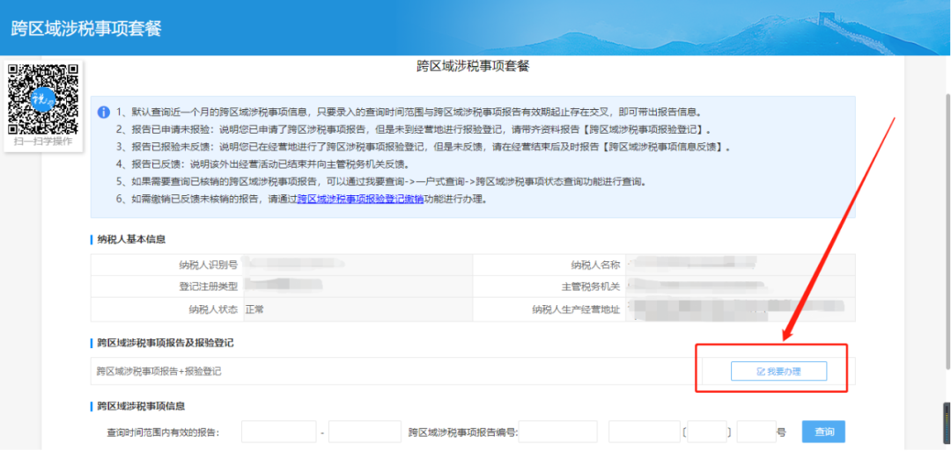Click the start date field for 查询时间范围

[279, 432]
